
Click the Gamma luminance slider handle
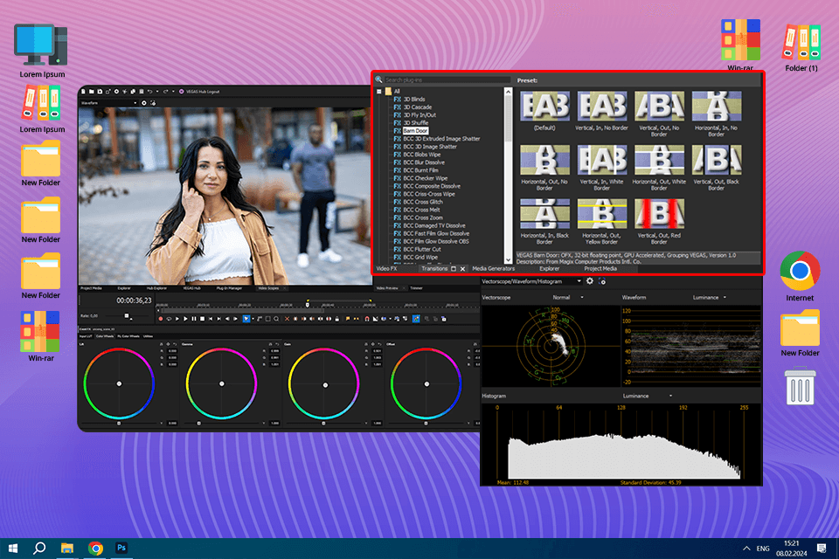pos(199,423)
